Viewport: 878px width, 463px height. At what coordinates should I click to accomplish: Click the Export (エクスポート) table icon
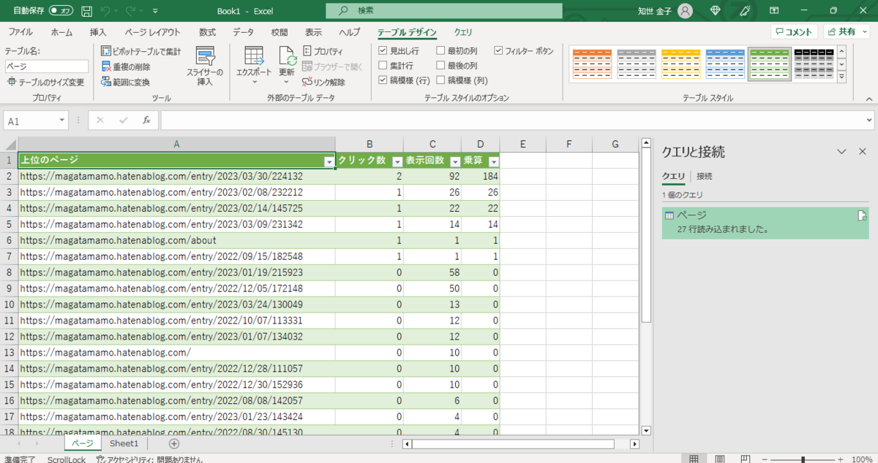point(254,57)
